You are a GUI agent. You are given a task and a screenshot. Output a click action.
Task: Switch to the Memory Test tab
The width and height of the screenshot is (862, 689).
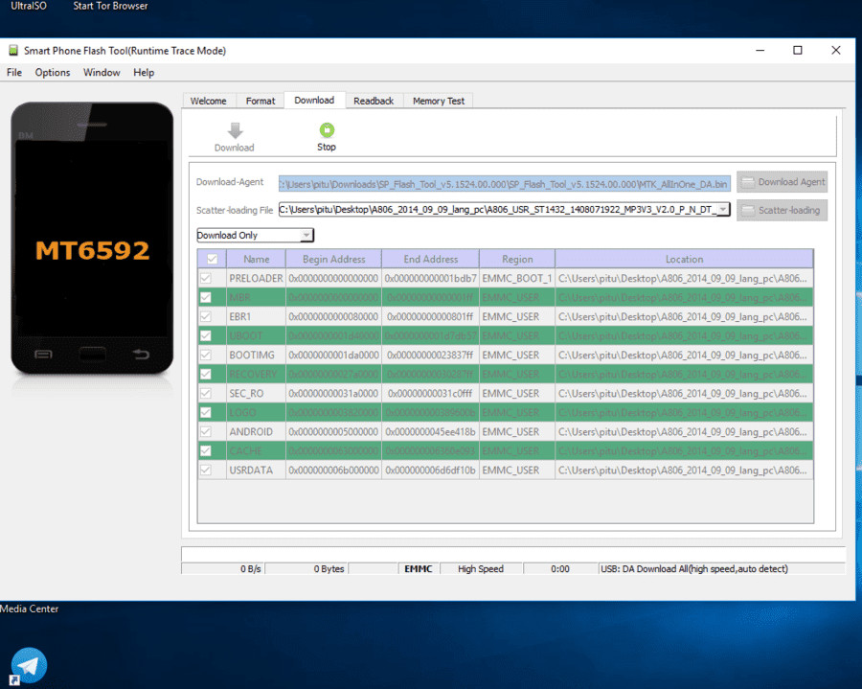439,102
